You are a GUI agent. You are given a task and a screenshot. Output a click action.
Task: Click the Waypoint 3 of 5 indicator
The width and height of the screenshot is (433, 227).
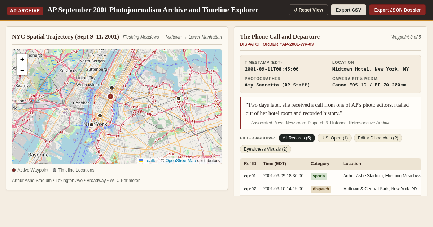tap(406, 37)
